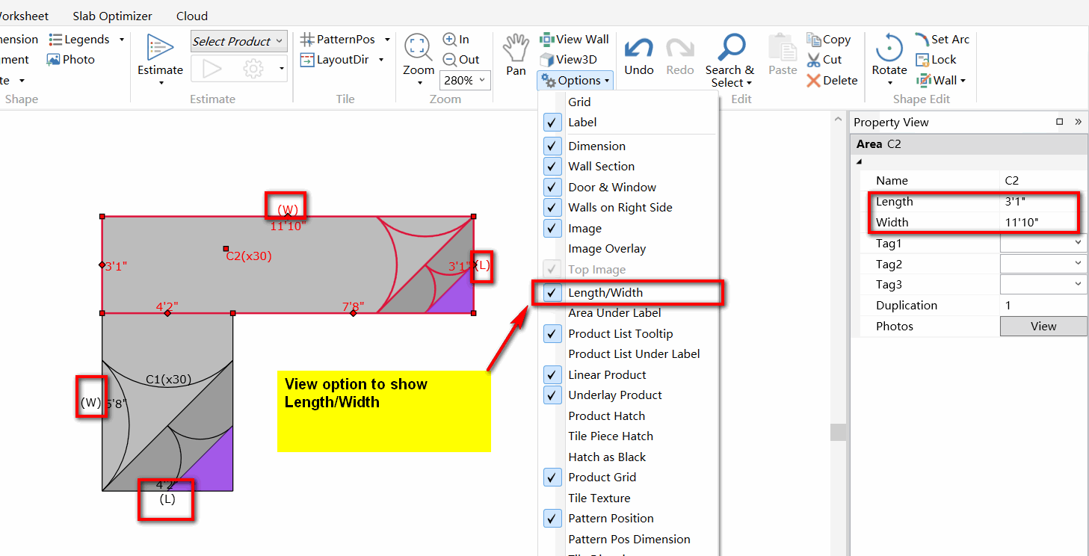Select the C1(x30) area label
Image resolution: width=1089 pixels, height=556 pixels.
coord(167,380)
